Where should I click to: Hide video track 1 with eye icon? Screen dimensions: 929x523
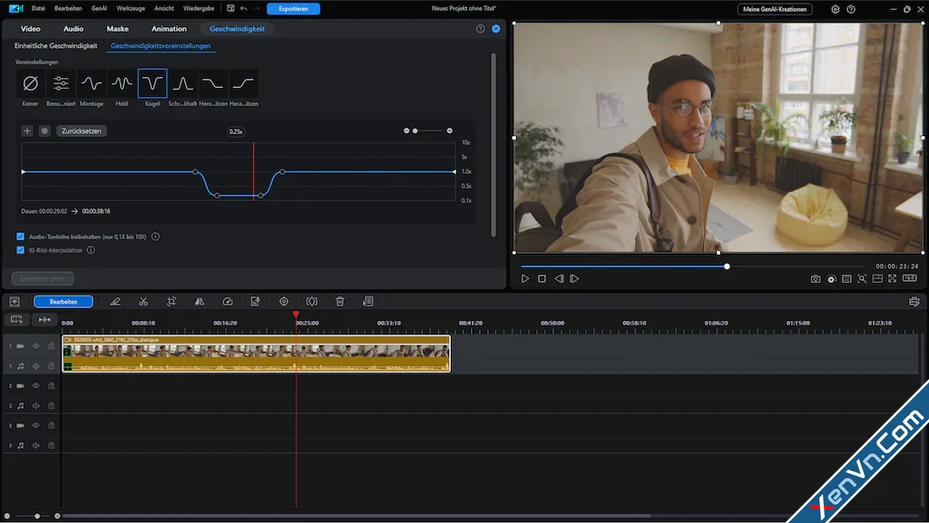point(37,346)
